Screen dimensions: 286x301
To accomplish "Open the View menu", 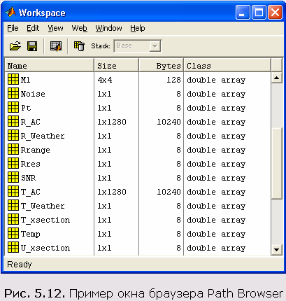I will coord(55,28).
